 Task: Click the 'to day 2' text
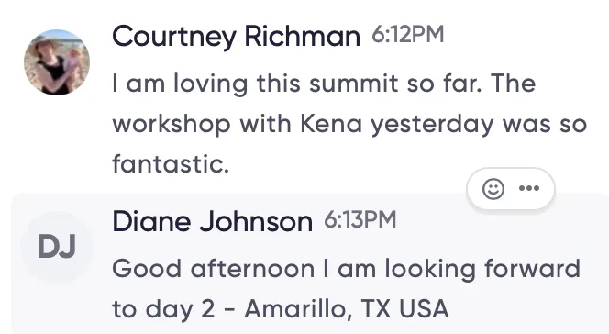point(163,309)
